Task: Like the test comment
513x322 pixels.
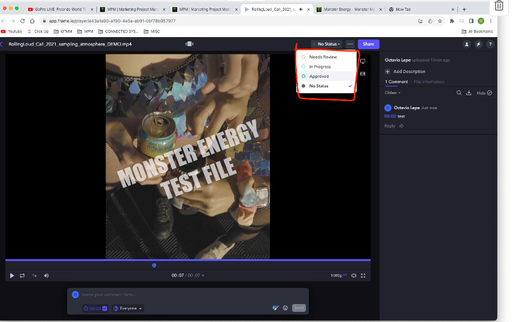Action: click(x=402, y=126)
